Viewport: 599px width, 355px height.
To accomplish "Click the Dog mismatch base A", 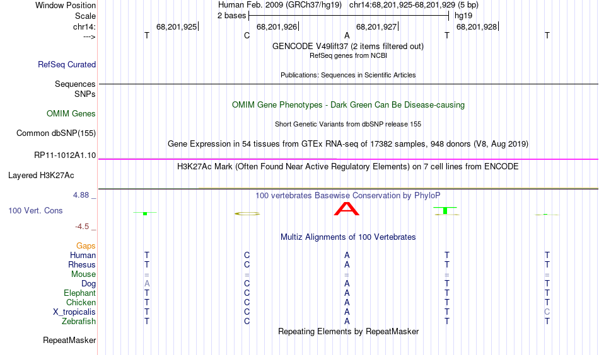I will click(147, 284).
